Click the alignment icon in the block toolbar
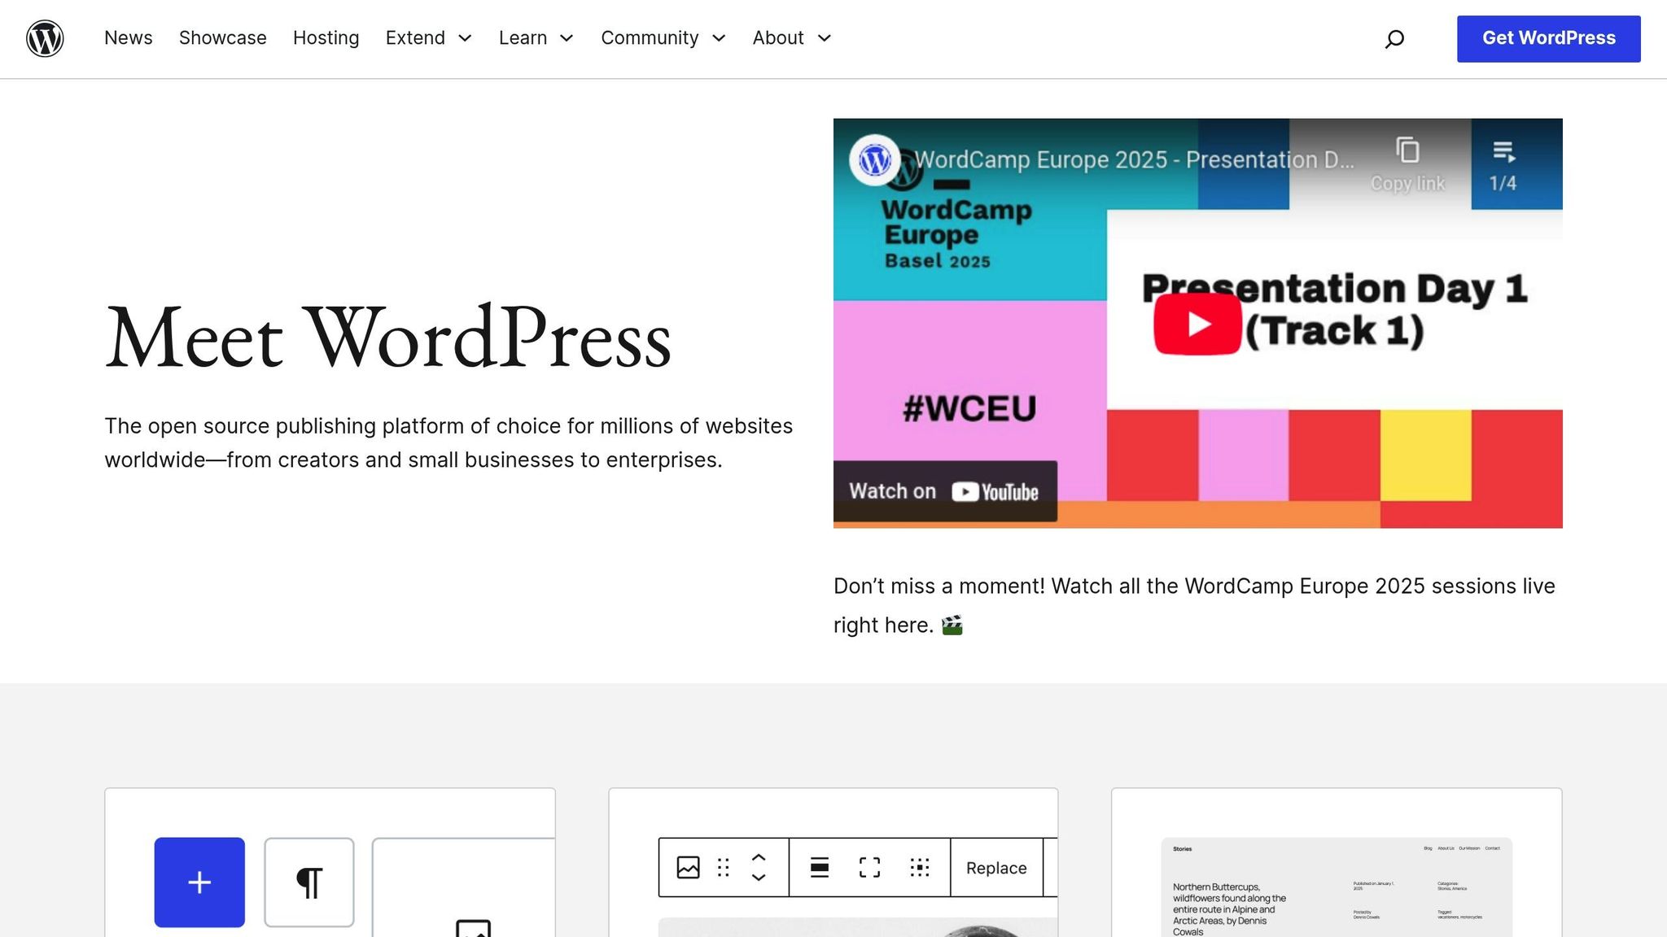 tap(820, 868)
